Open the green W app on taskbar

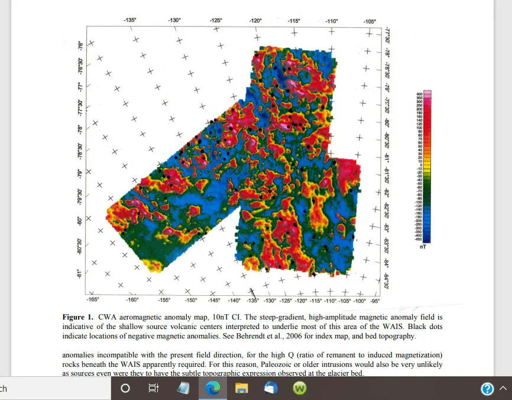pyautogui.click(x=299, y=388)
